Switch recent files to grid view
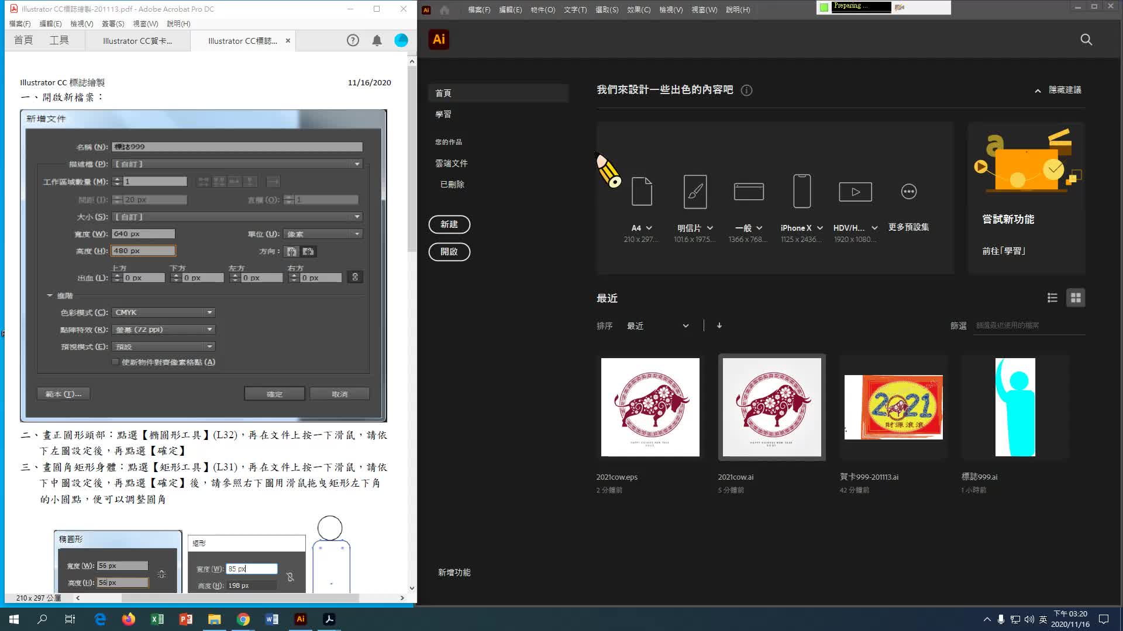 click(1076, 298)
